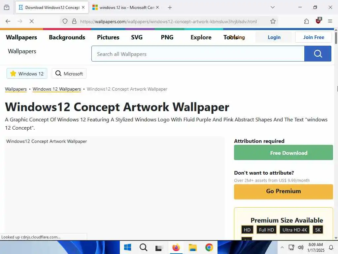Switch to windows 12 iso Microsoft tab
The height and width of the screenshot is (254, 338).
[x=126, y=8]
